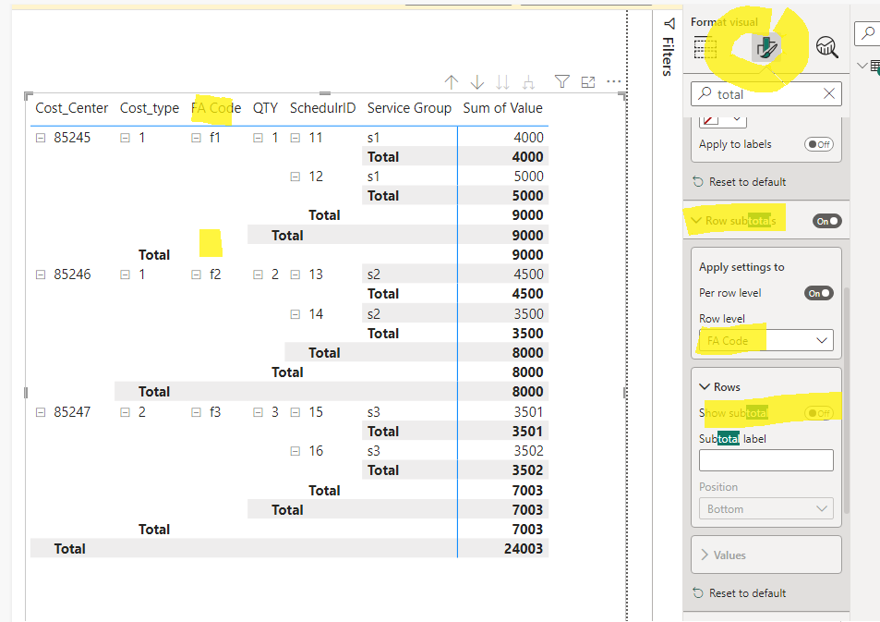Open the Build visual fields icon

click(x=705, y=47)
